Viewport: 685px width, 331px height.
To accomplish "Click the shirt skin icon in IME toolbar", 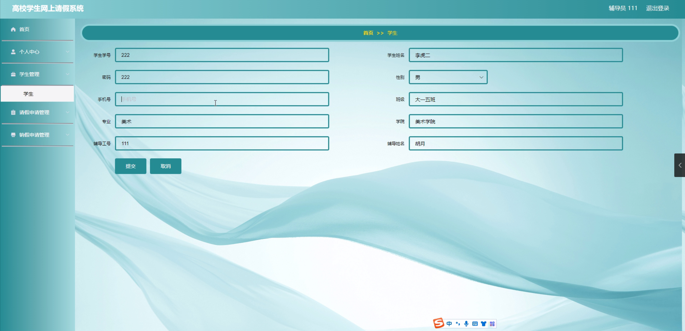I will [x=483, y=324].
